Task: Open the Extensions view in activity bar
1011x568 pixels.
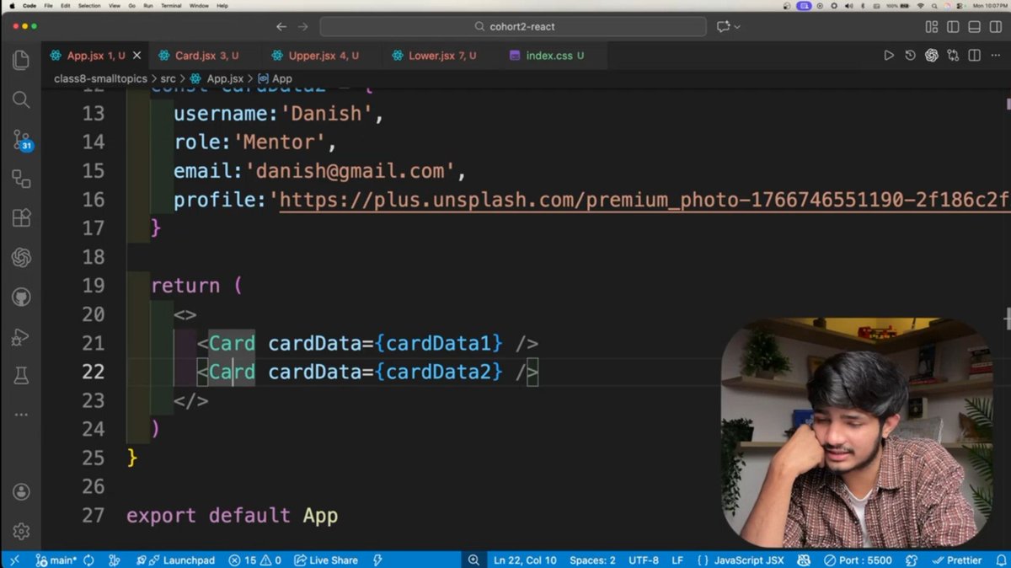Action: 21,218
